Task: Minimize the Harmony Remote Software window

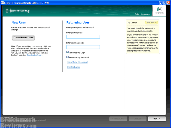Action: (x=159, y=2)
